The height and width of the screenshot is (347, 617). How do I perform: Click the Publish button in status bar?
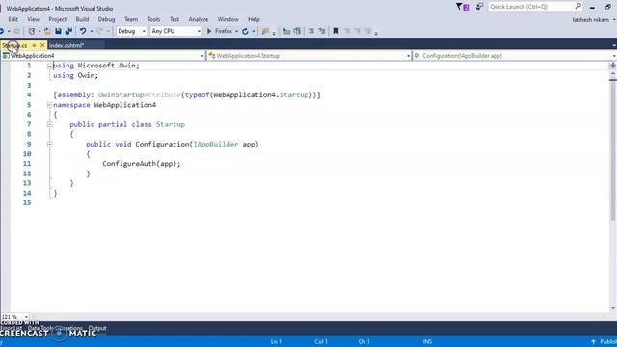604,341
